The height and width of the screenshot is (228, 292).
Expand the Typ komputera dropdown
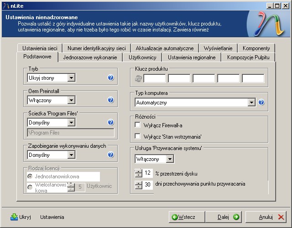251,102
